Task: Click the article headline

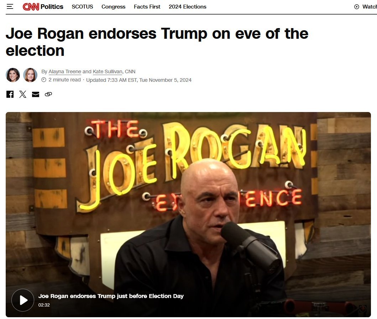Action: (157, 42)
